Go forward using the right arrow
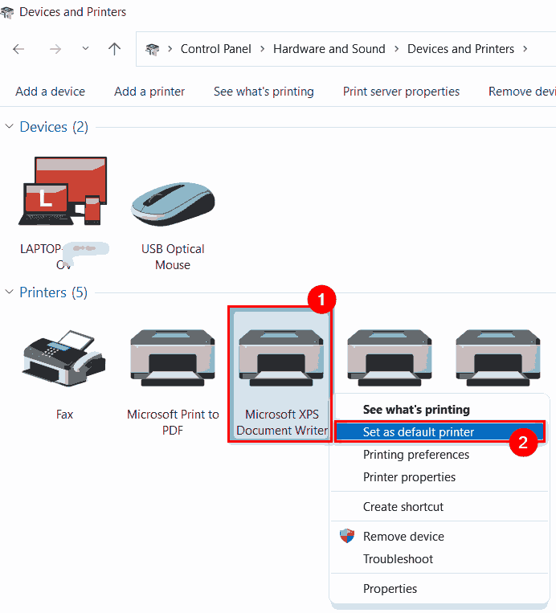Screen dimensions: 556x613 55,49
